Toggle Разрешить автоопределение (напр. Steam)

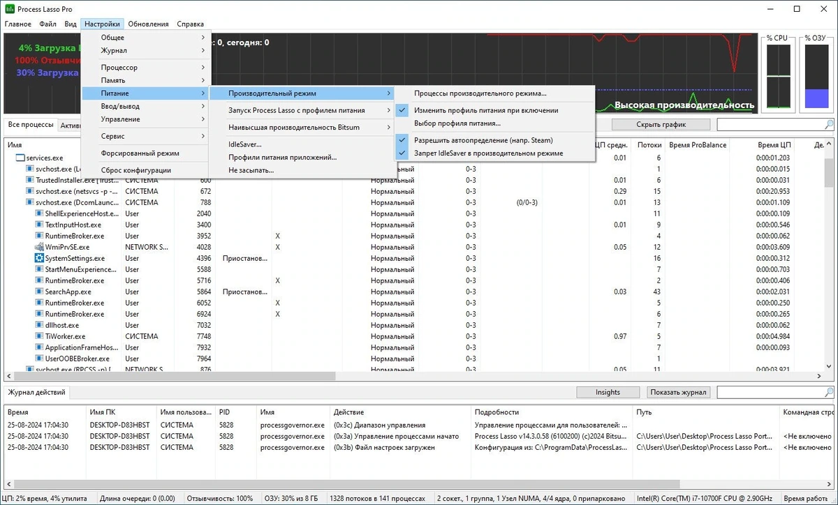(x=494, y=140)
